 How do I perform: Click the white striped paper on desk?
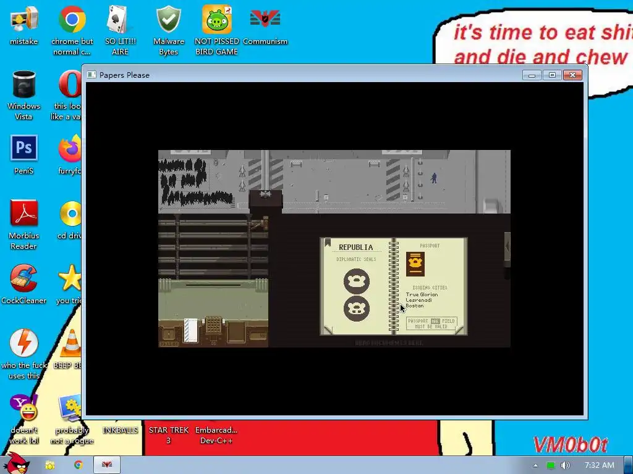click(190, 331)
